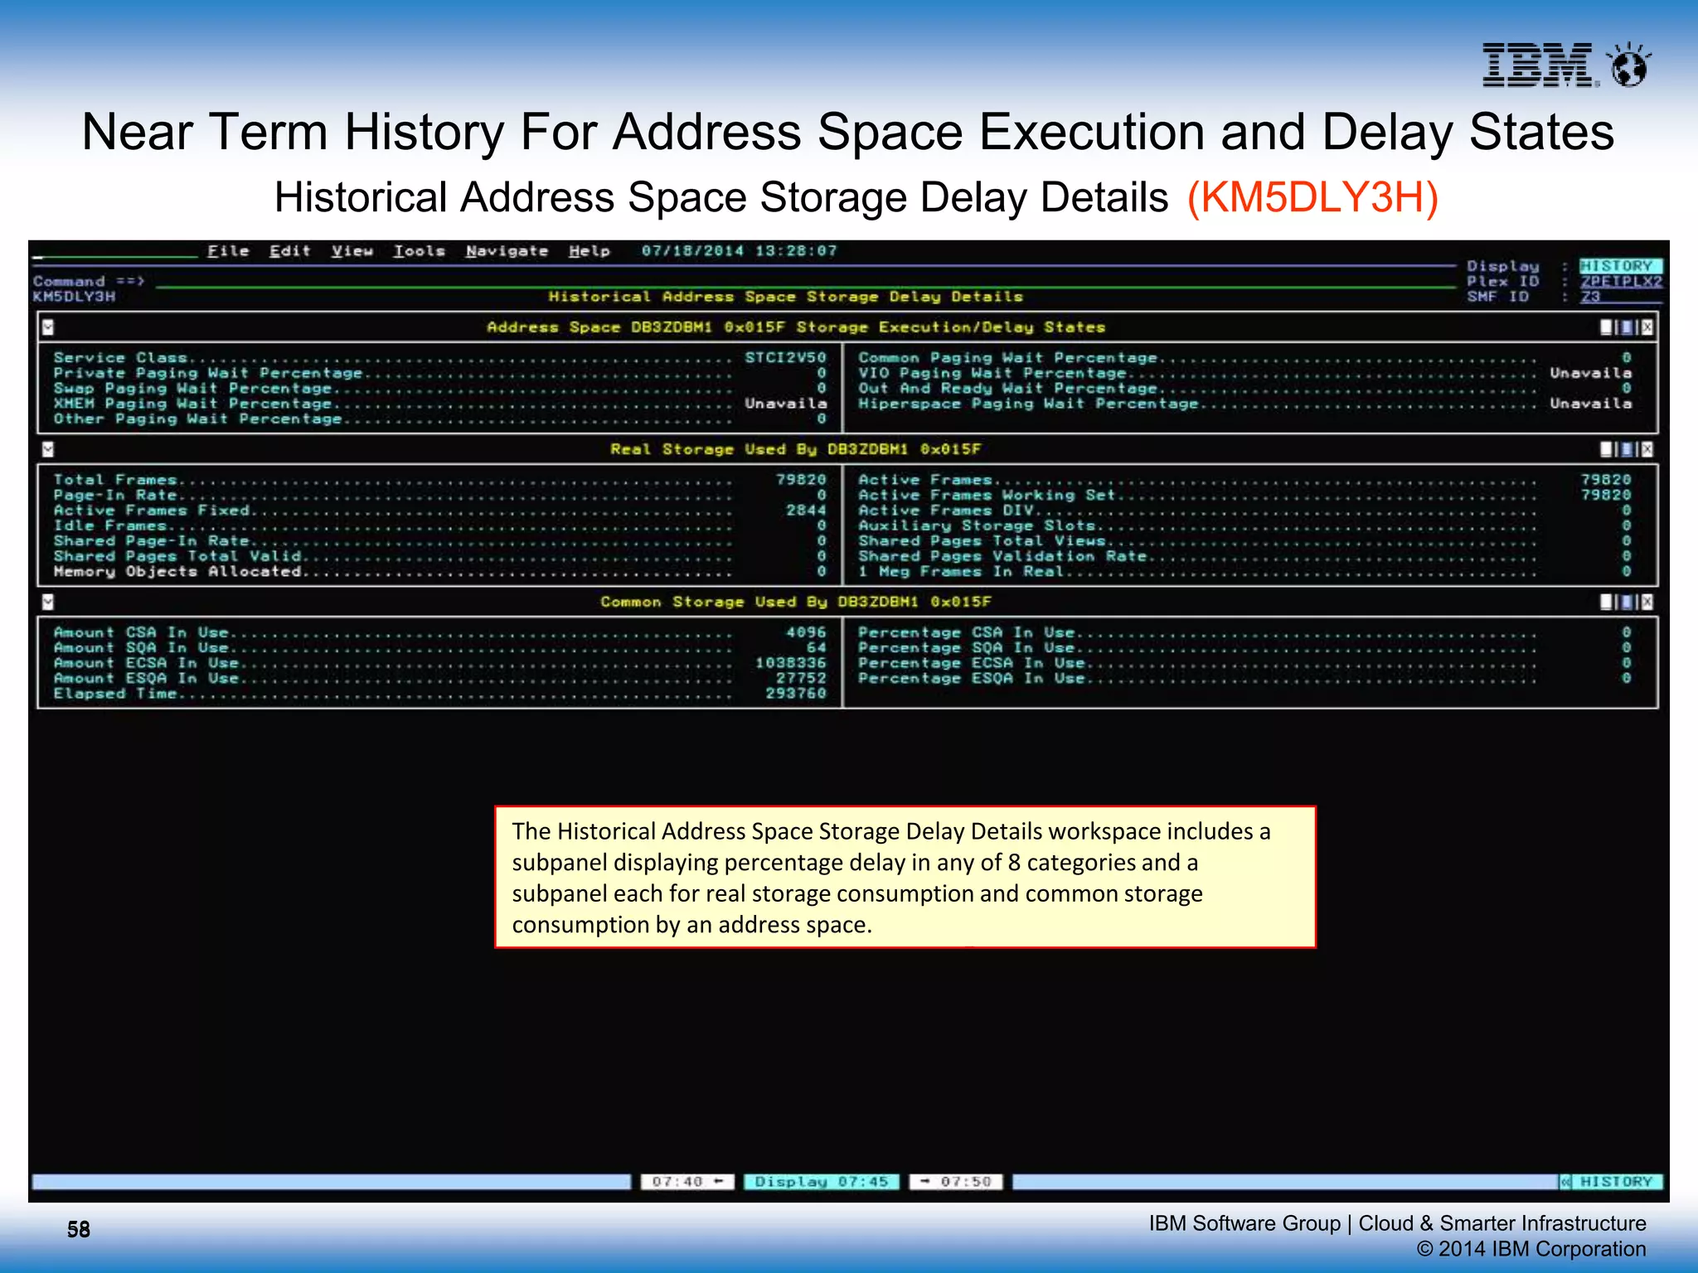Click the VIO Paging Wait Percentage row

coord(1245,373)
